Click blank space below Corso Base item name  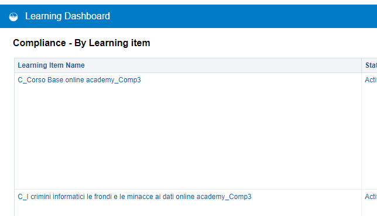[187, 137]
